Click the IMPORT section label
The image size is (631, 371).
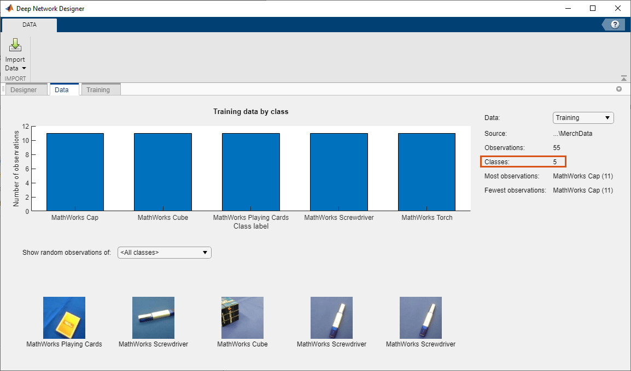(x=15, y=79)
